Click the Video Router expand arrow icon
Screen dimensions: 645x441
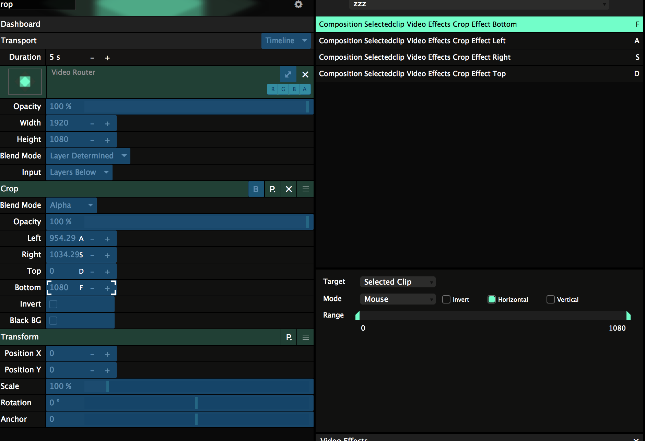(288, 74)
